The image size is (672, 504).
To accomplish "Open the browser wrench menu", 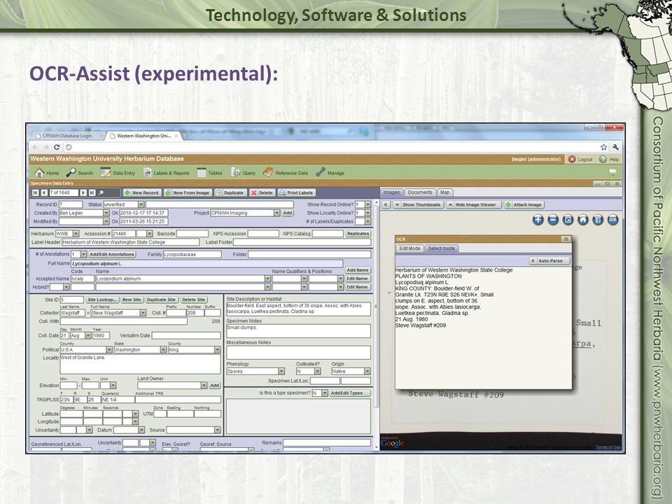I will 615,147.
